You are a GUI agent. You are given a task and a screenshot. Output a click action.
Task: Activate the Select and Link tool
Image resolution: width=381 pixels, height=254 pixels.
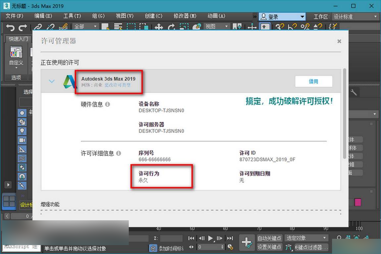click(38, 27)
